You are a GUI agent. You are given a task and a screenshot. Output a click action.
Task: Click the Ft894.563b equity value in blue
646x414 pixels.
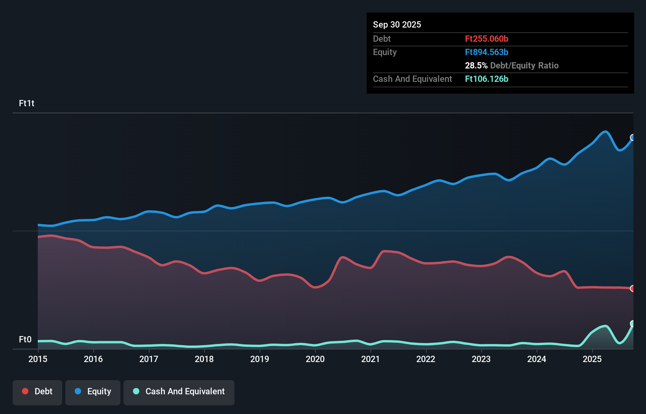tap(487, 52)
